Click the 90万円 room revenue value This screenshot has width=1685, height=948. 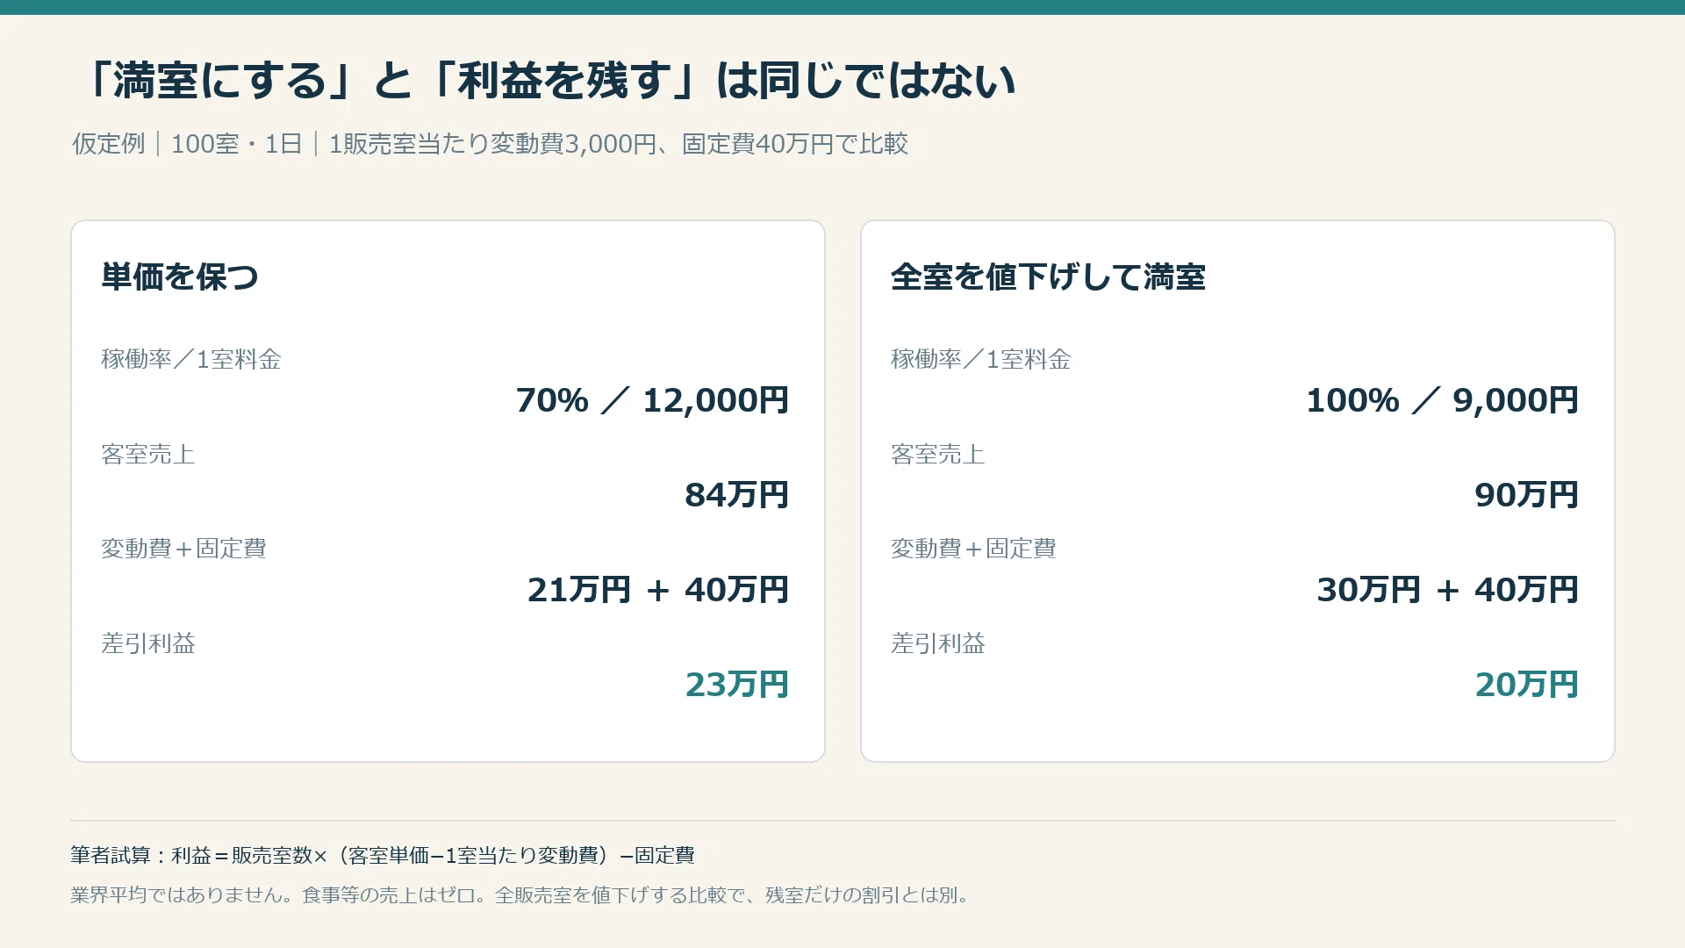pos(1526,495)
